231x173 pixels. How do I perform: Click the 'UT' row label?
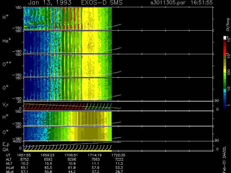point(8,155)
